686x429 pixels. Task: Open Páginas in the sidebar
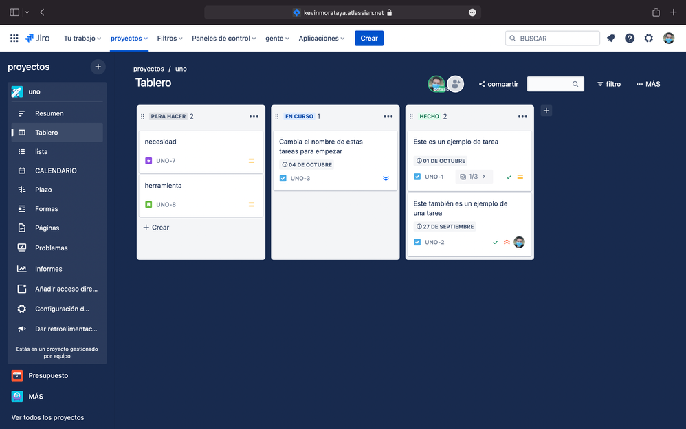pos(57,228)
